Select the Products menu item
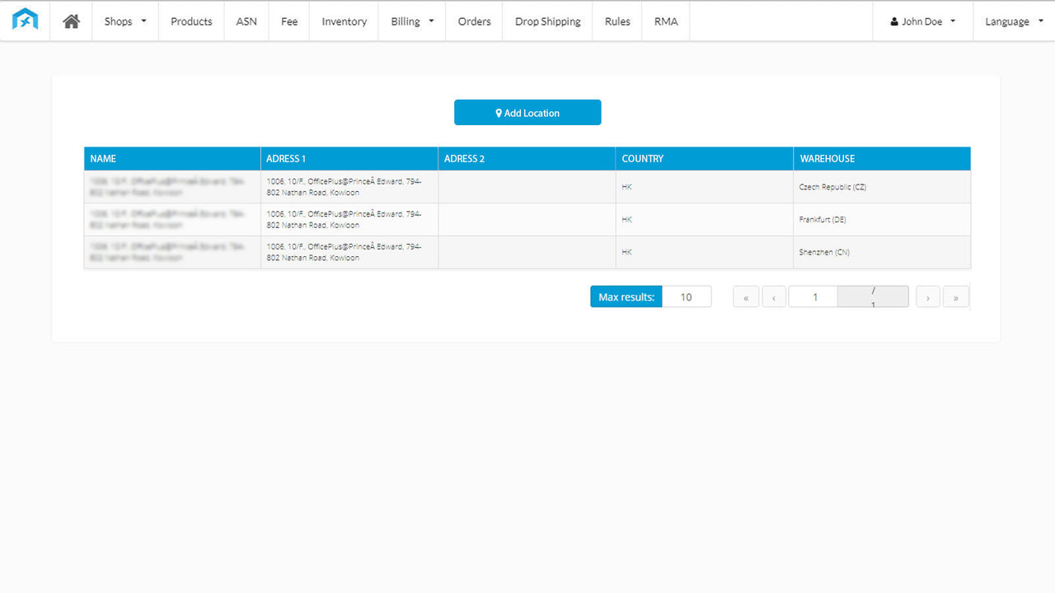 190,21
